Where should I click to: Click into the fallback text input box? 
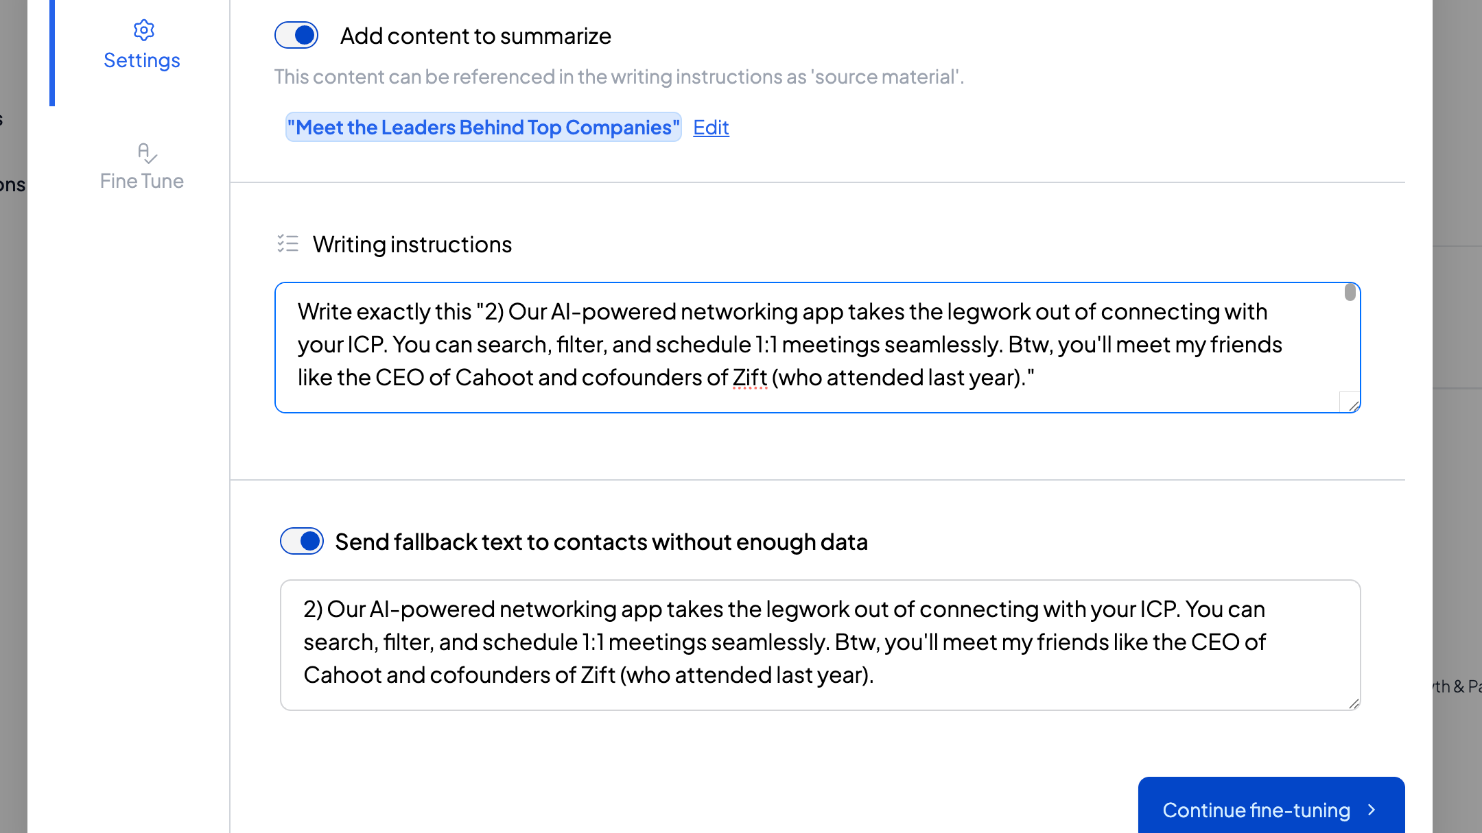point(789,643)
